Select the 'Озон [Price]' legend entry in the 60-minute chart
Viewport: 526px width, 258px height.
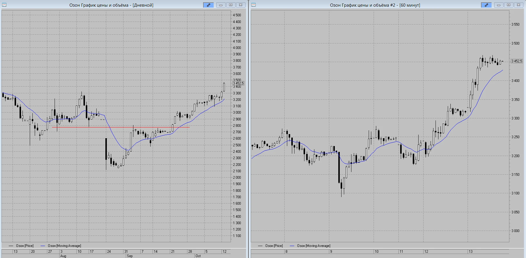pyautogui.click(x=271, y=246)
